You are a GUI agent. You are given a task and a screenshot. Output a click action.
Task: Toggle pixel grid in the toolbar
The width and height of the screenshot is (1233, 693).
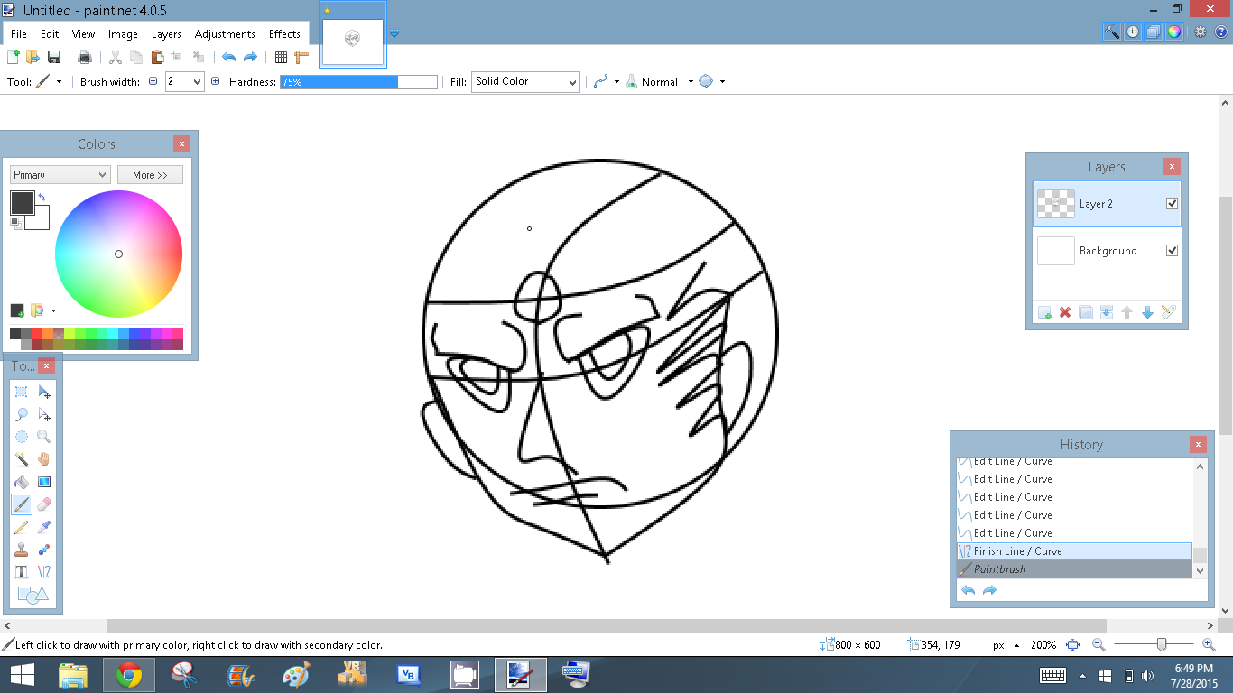(x=281, y=58)
